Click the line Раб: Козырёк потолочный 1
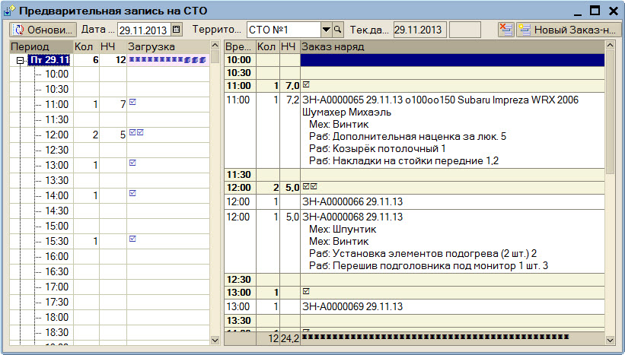Screen dimensions: 625x355 [377, 149]
